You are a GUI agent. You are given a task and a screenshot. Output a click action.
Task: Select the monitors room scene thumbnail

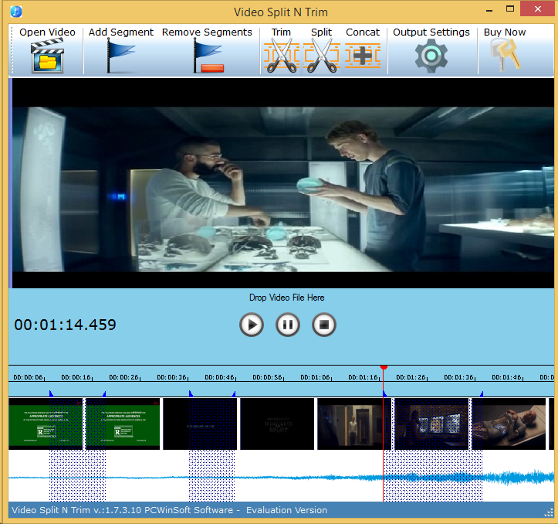coord(431,424)
